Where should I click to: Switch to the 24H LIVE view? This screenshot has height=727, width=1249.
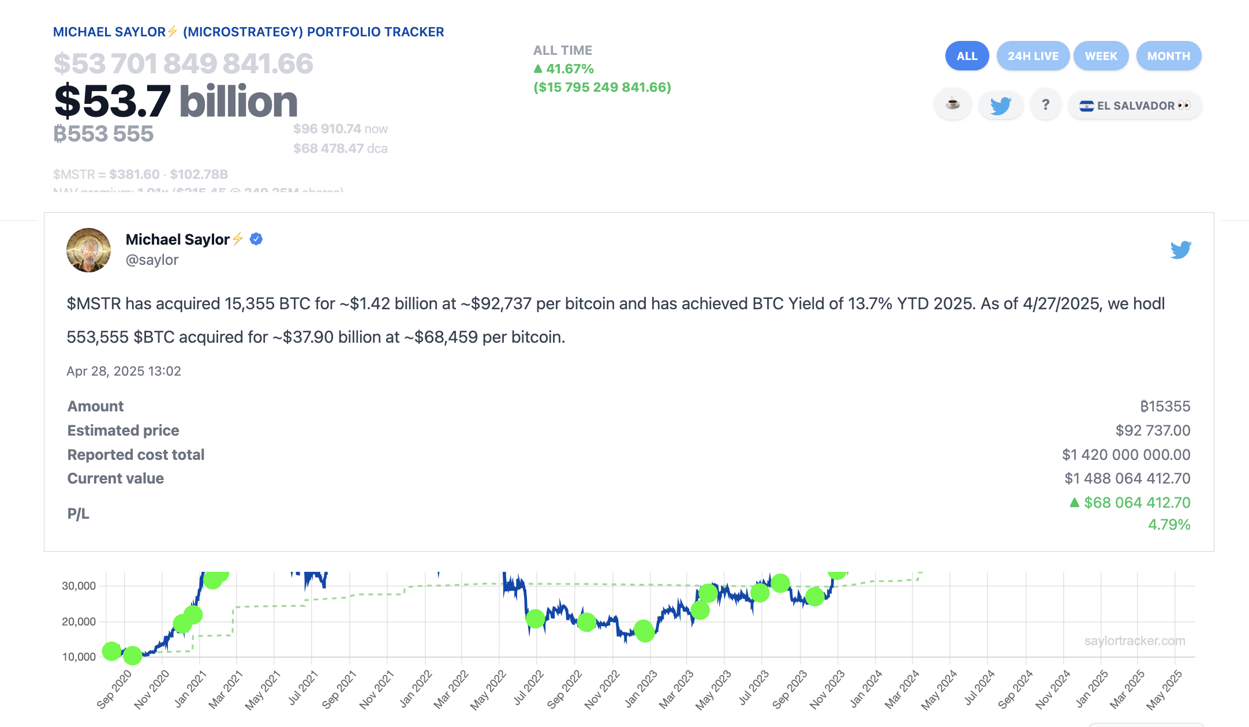pos(1033,56)
